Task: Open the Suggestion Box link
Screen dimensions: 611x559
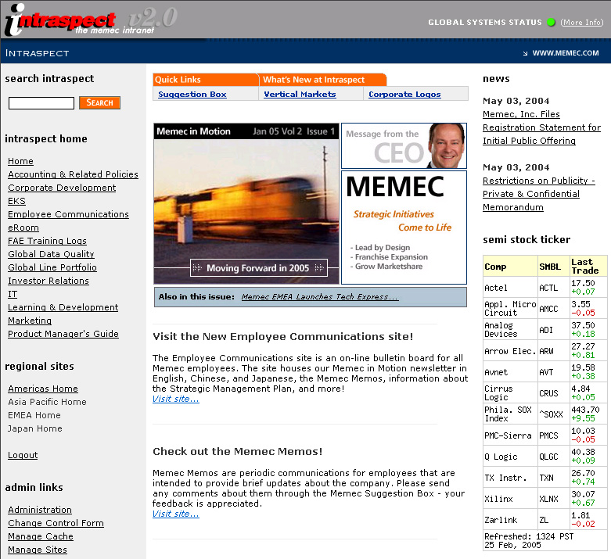Action: [x=192, y=95]
